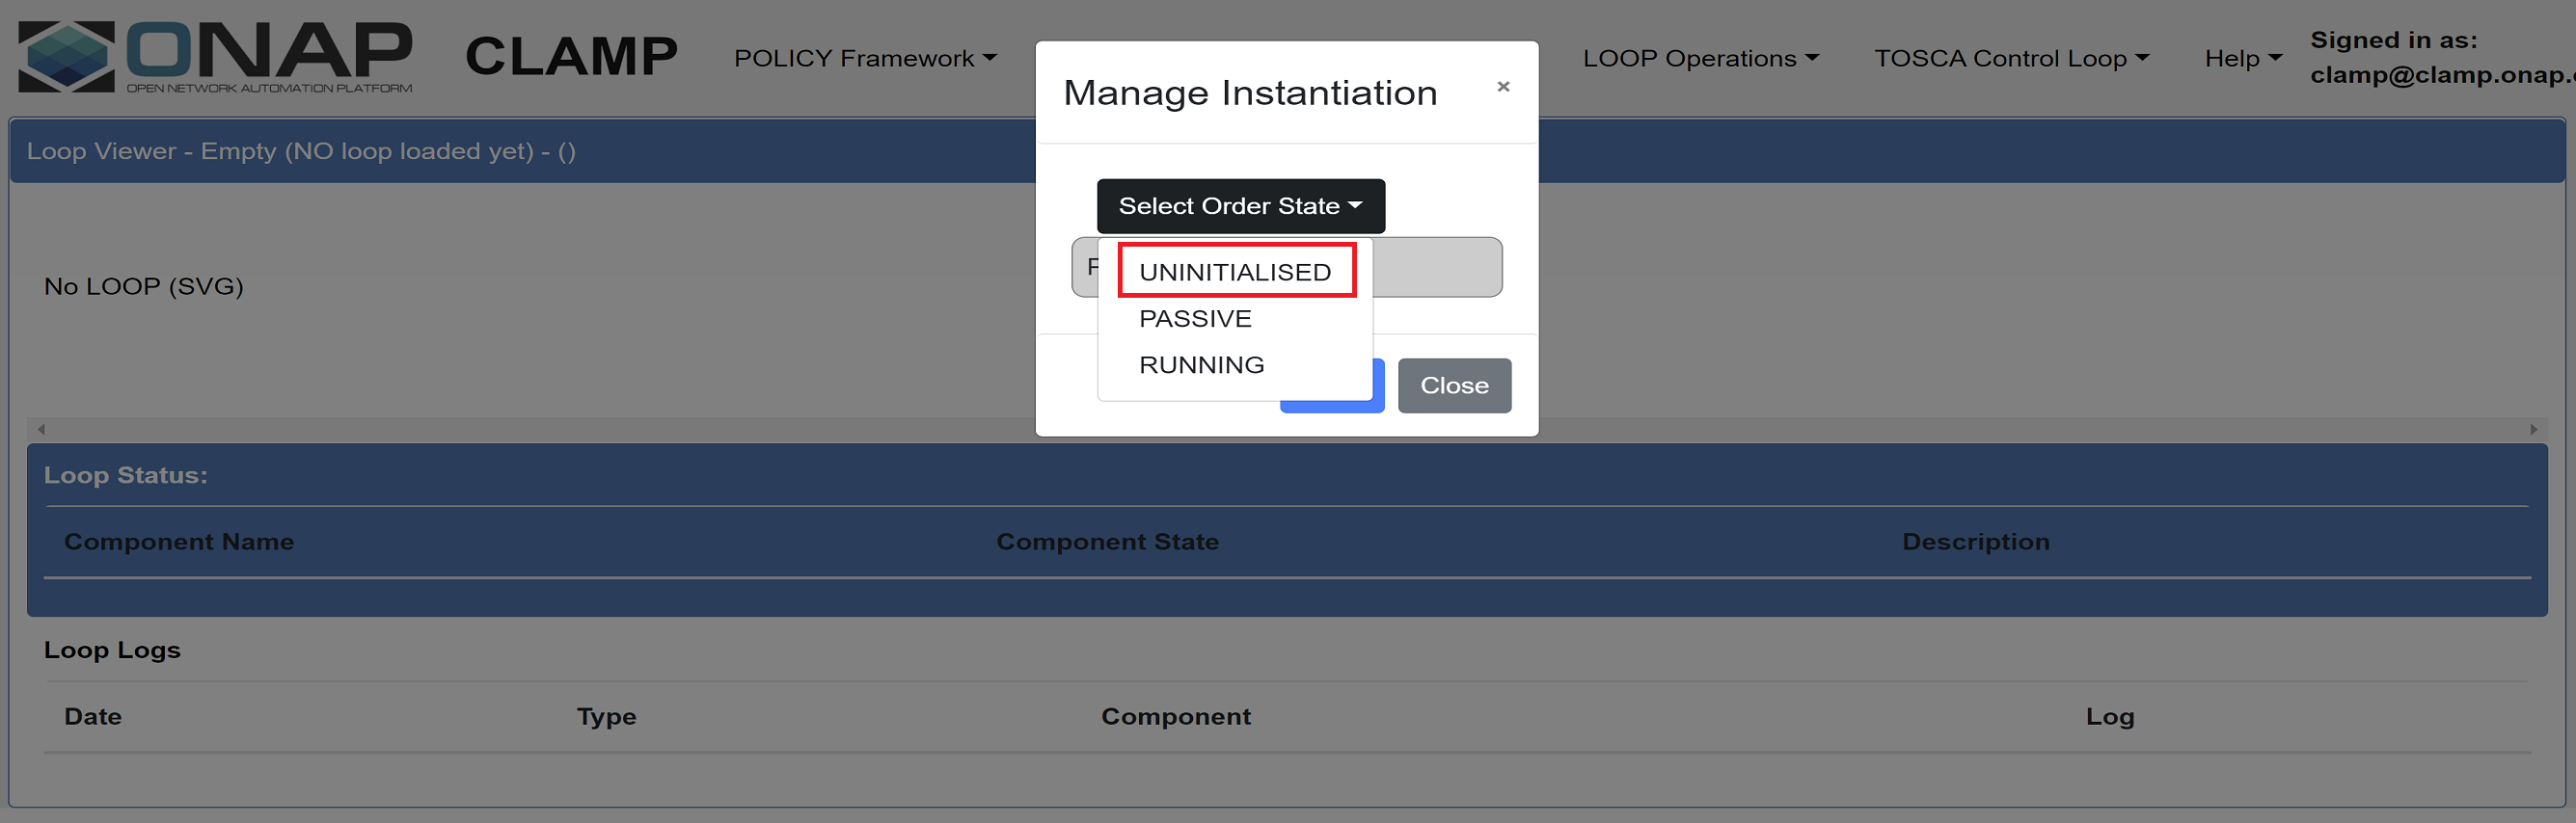Open the Help menu
The width and height of the screenshot is (2576, 823).
tap(2243, 59)
